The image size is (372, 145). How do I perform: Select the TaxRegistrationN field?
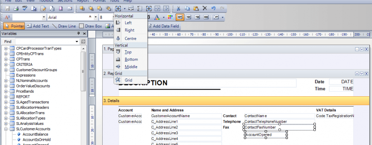(340, 116)
